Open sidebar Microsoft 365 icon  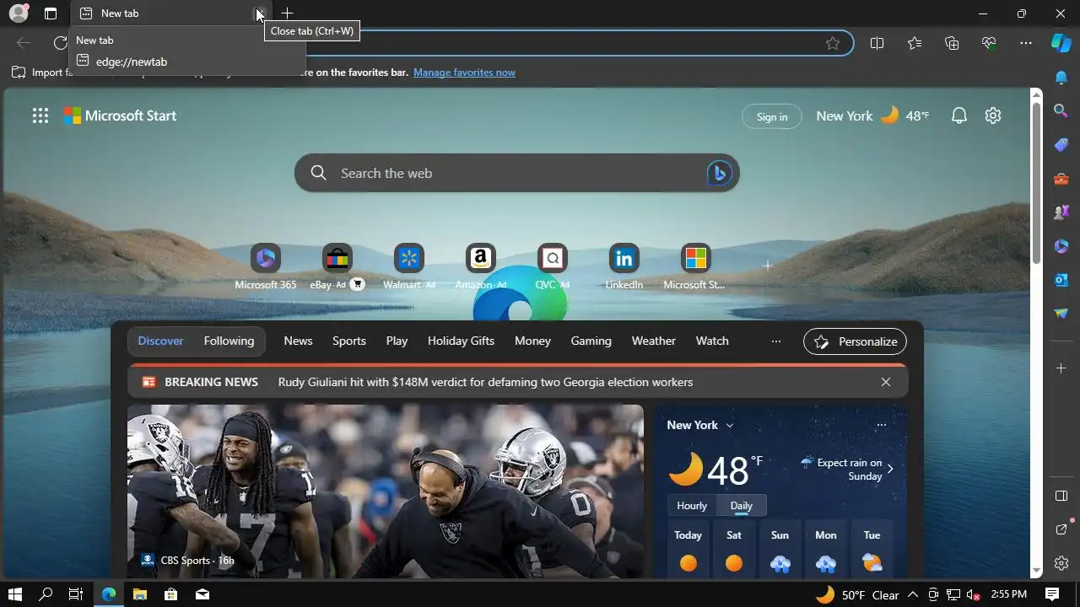[x=1061, y=246]
